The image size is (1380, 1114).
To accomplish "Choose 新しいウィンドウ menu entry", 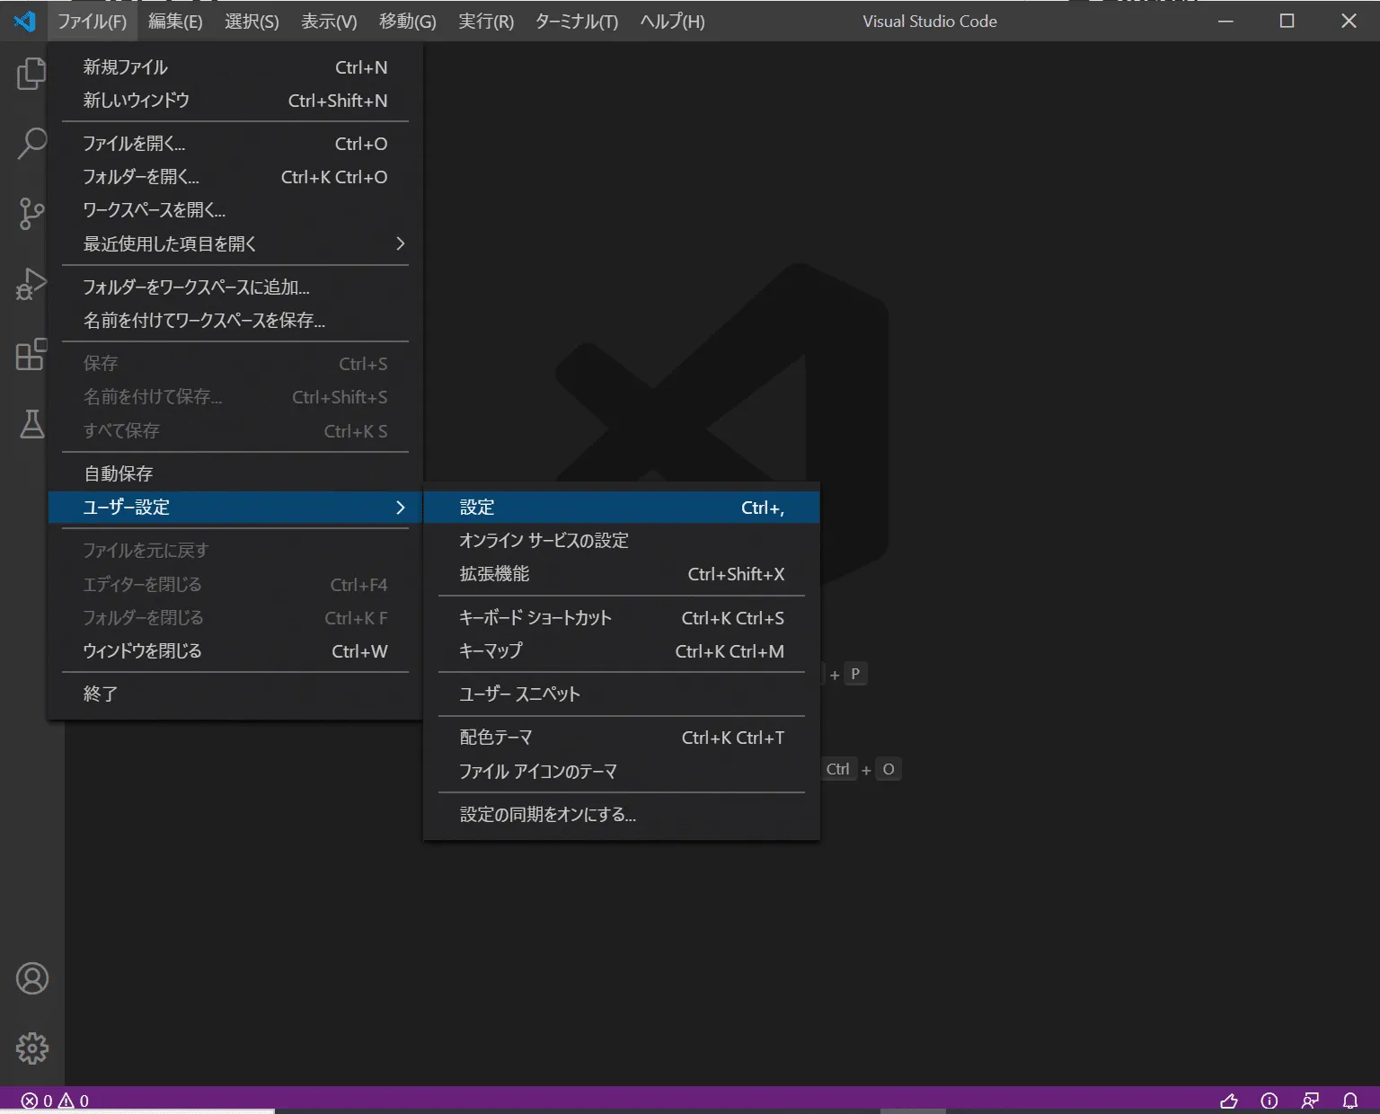I will point(235,101).
